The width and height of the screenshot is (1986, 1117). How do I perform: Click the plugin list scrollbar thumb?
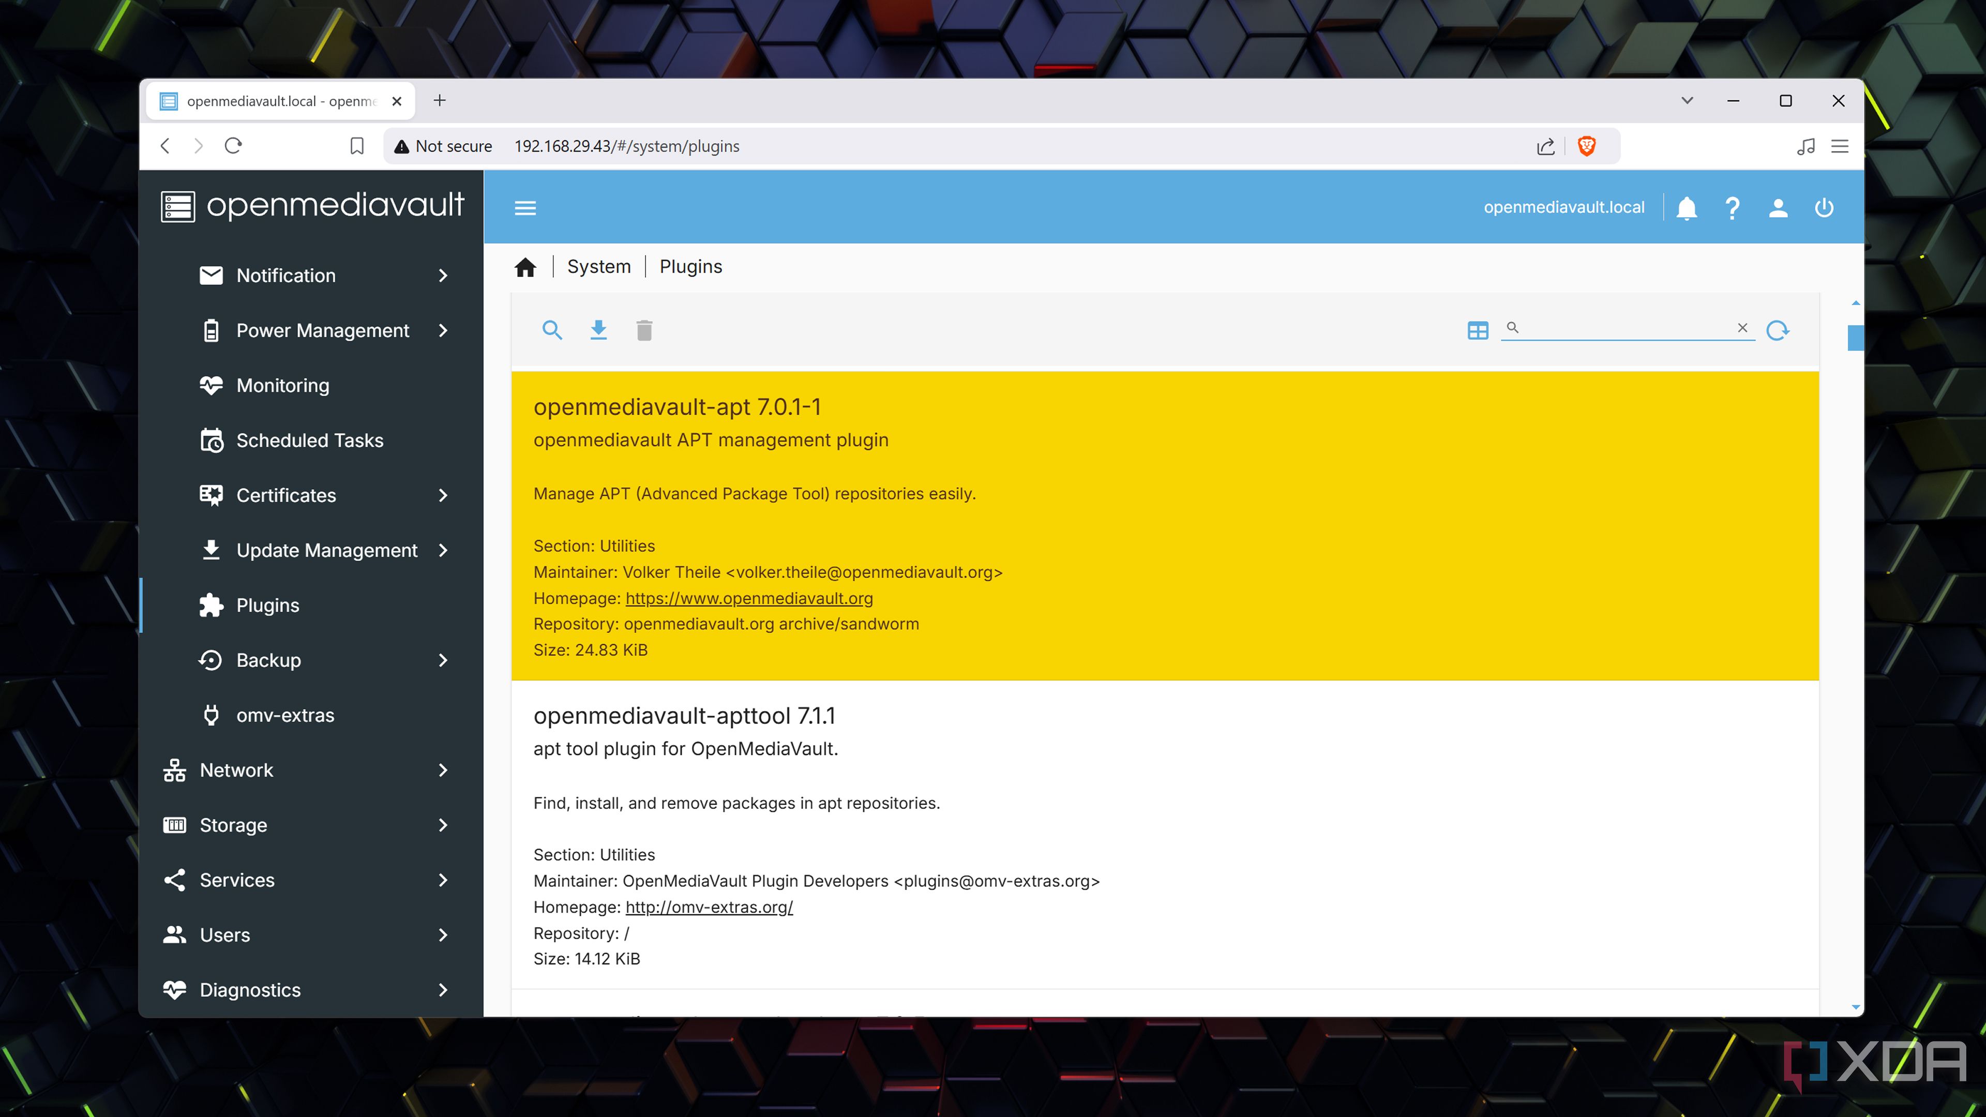click(1855, 338)
